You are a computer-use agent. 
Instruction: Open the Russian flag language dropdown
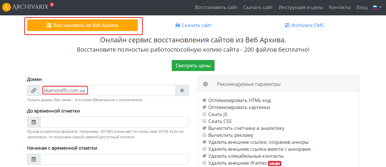[x=377, y=7]
